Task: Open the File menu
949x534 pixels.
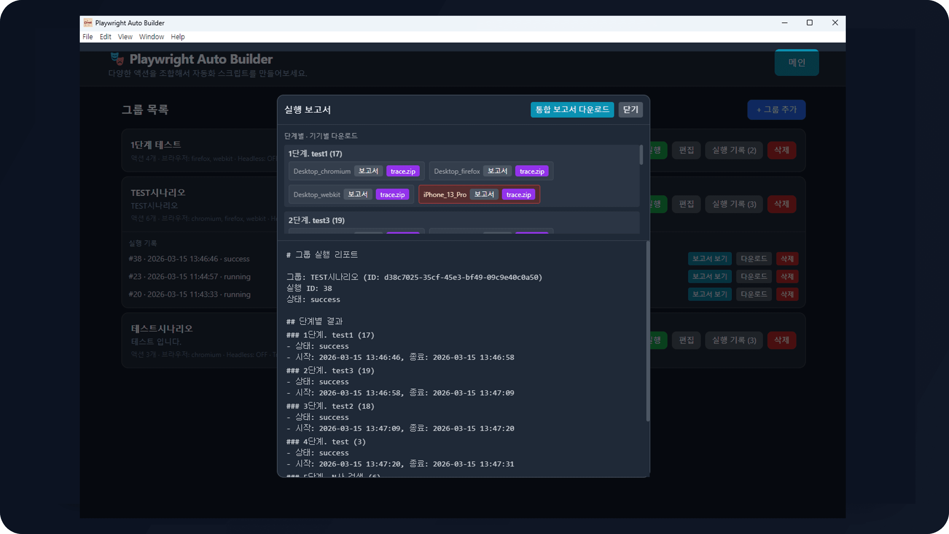Action: 87,37
